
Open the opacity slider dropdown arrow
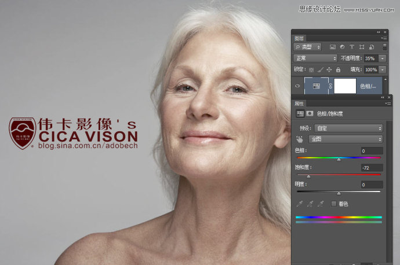[383, 58]
